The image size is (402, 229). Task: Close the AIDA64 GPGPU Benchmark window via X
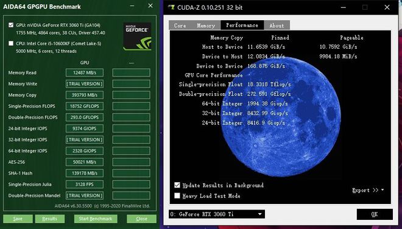(x=150, y=5)
